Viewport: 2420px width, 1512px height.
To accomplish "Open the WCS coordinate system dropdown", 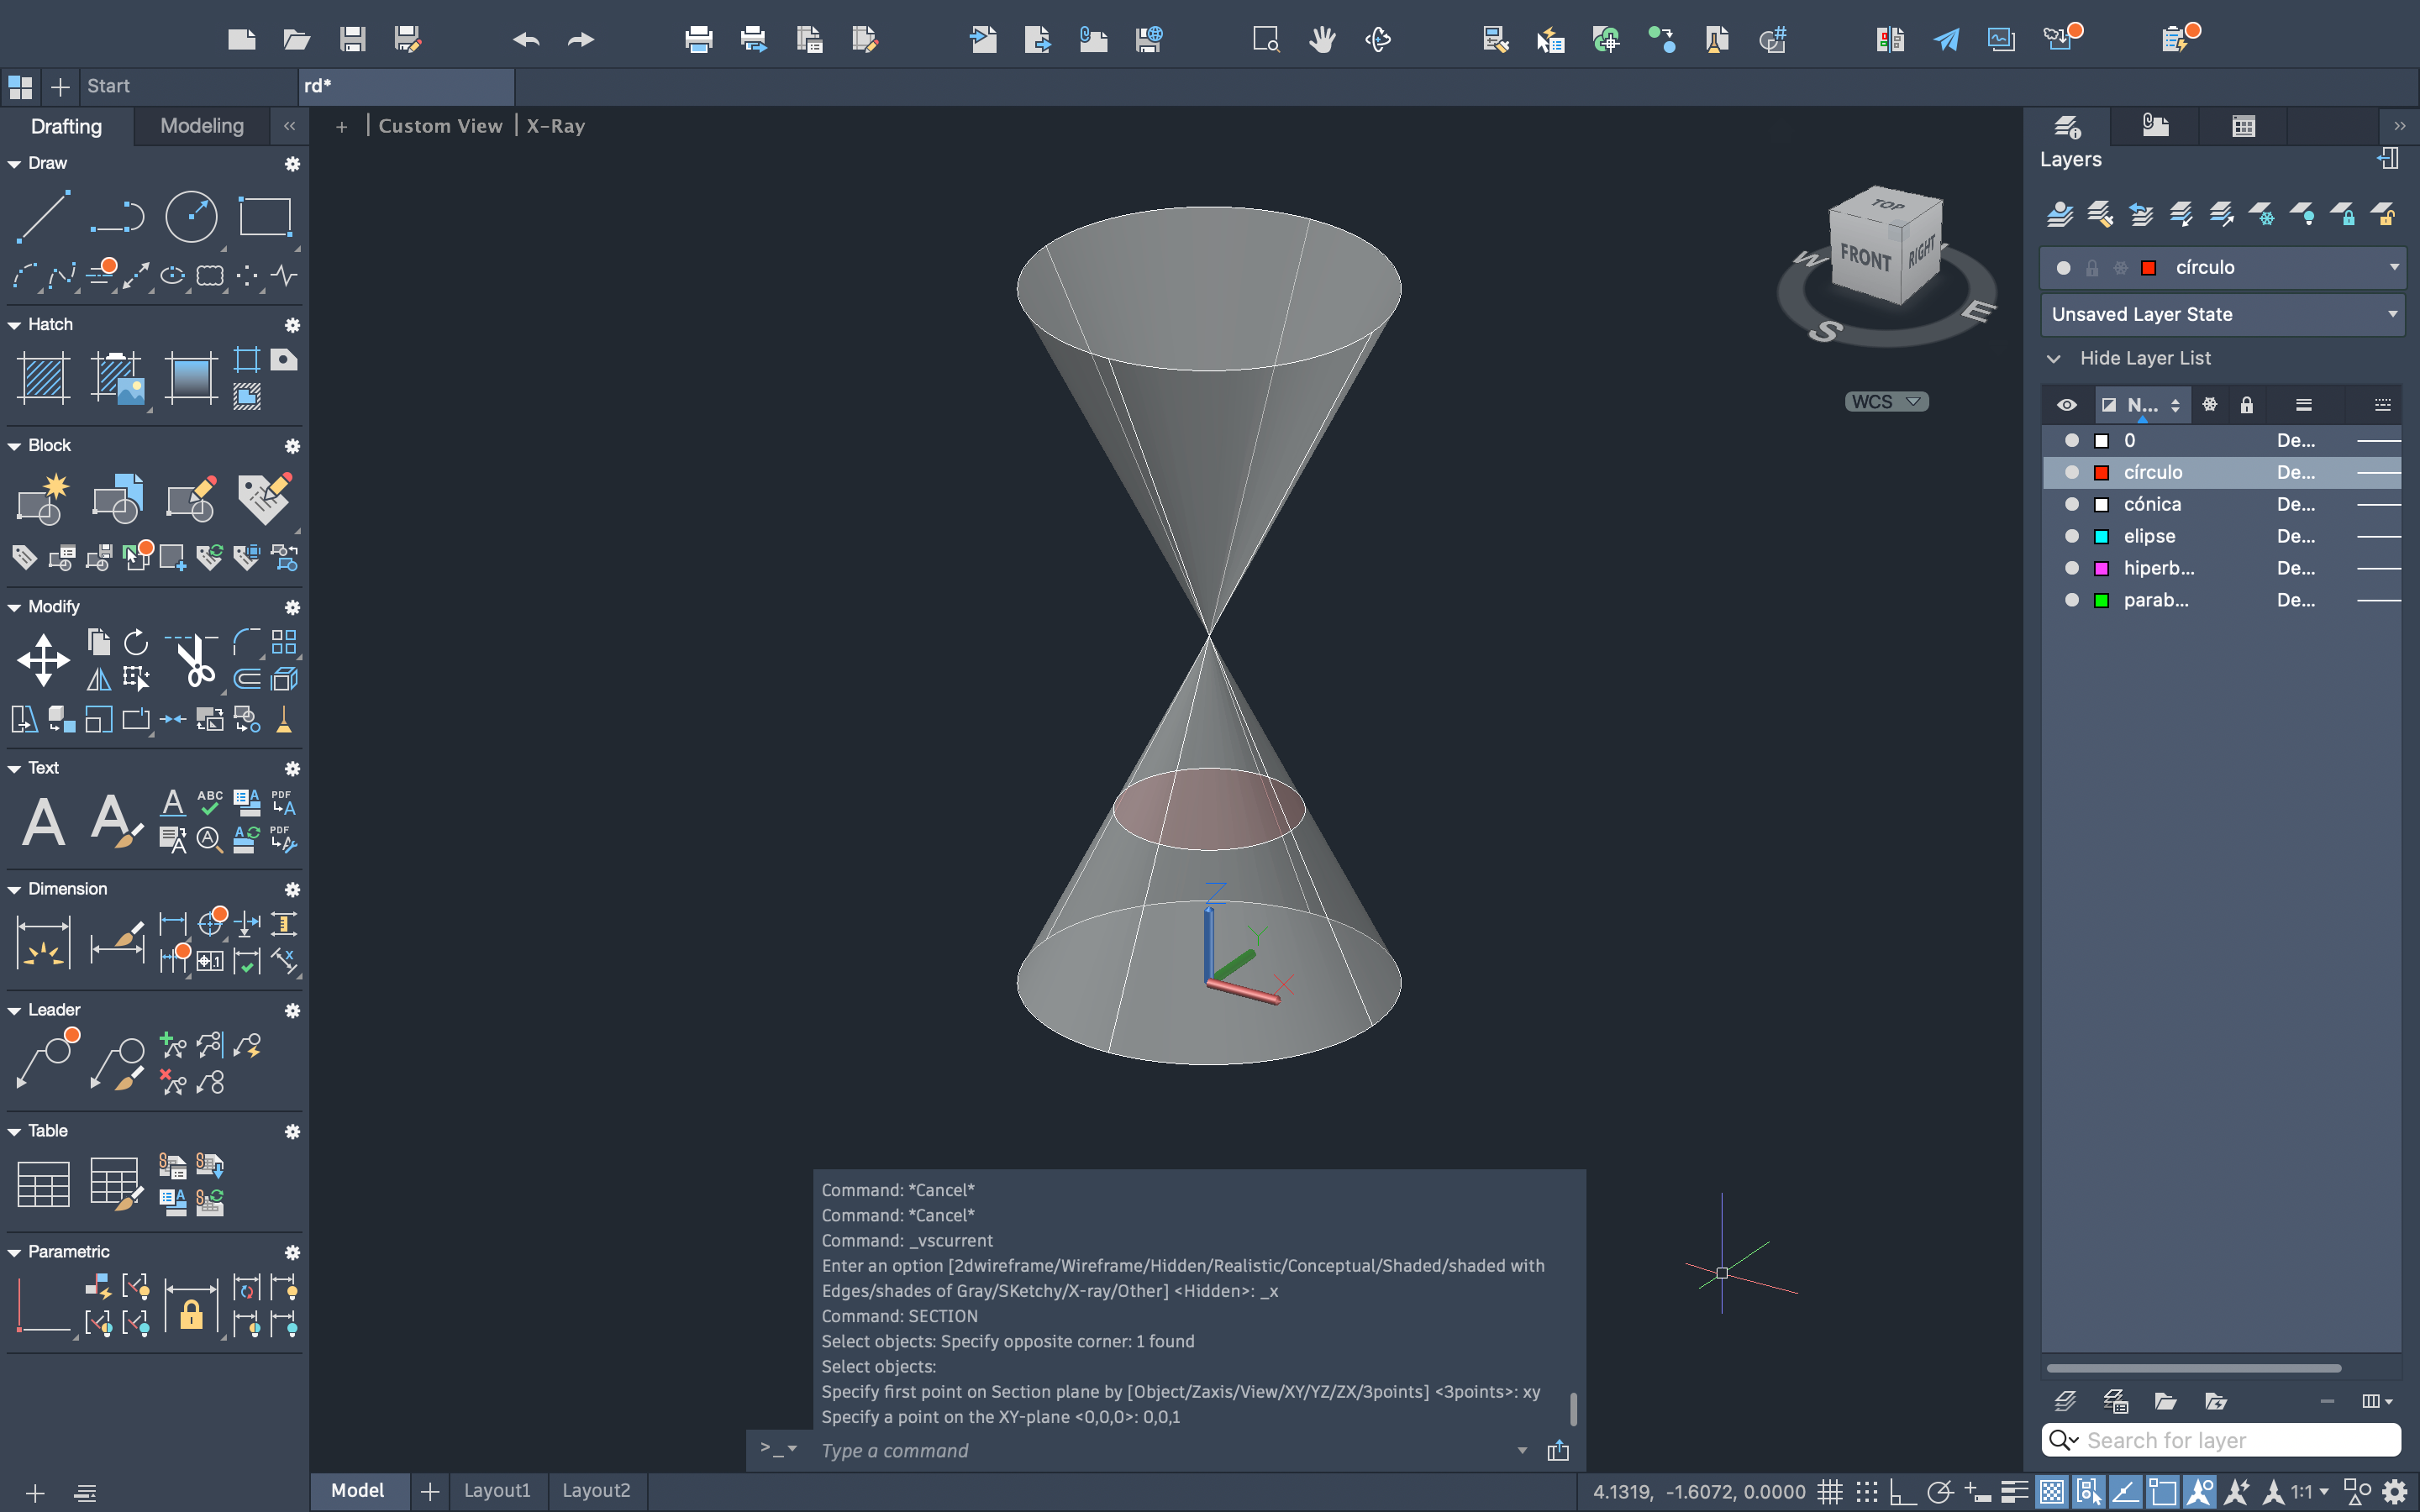I will pos(1886,401).
